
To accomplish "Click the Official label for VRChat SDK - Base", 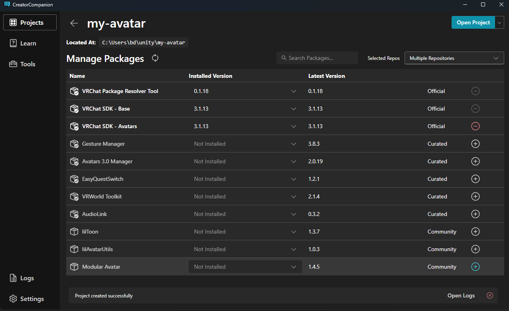I will [x=436, y=109].
